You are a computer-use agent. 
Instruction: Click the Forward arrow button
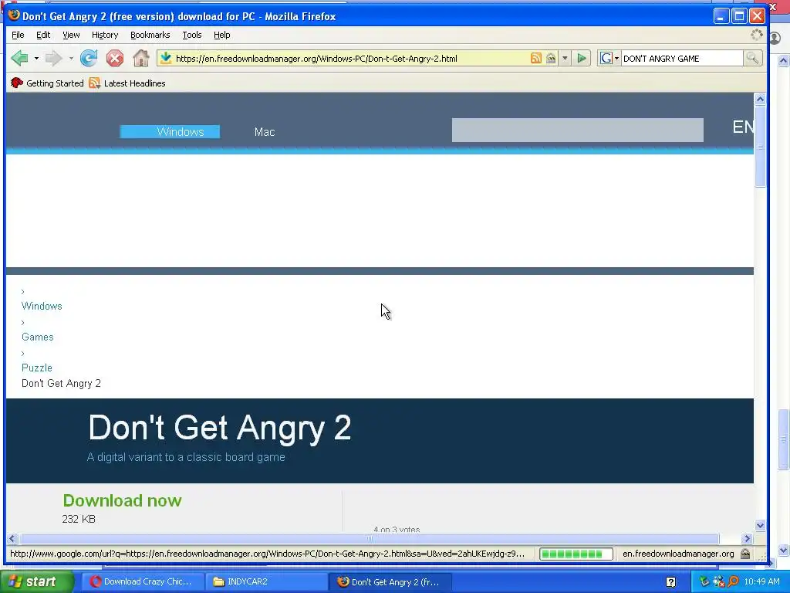[x=53, y=59]
